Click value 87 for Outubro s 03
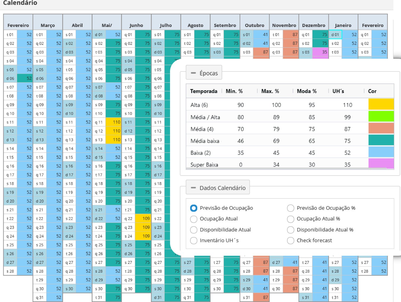This screenshot has height=302, width=401. click(x=261, y=52)
